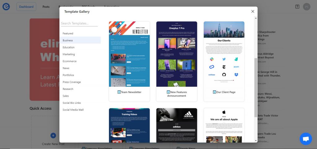Click the gallery scrollbar up arrow
Viewport: 317px width, 149px height.
tap(256, 18)
